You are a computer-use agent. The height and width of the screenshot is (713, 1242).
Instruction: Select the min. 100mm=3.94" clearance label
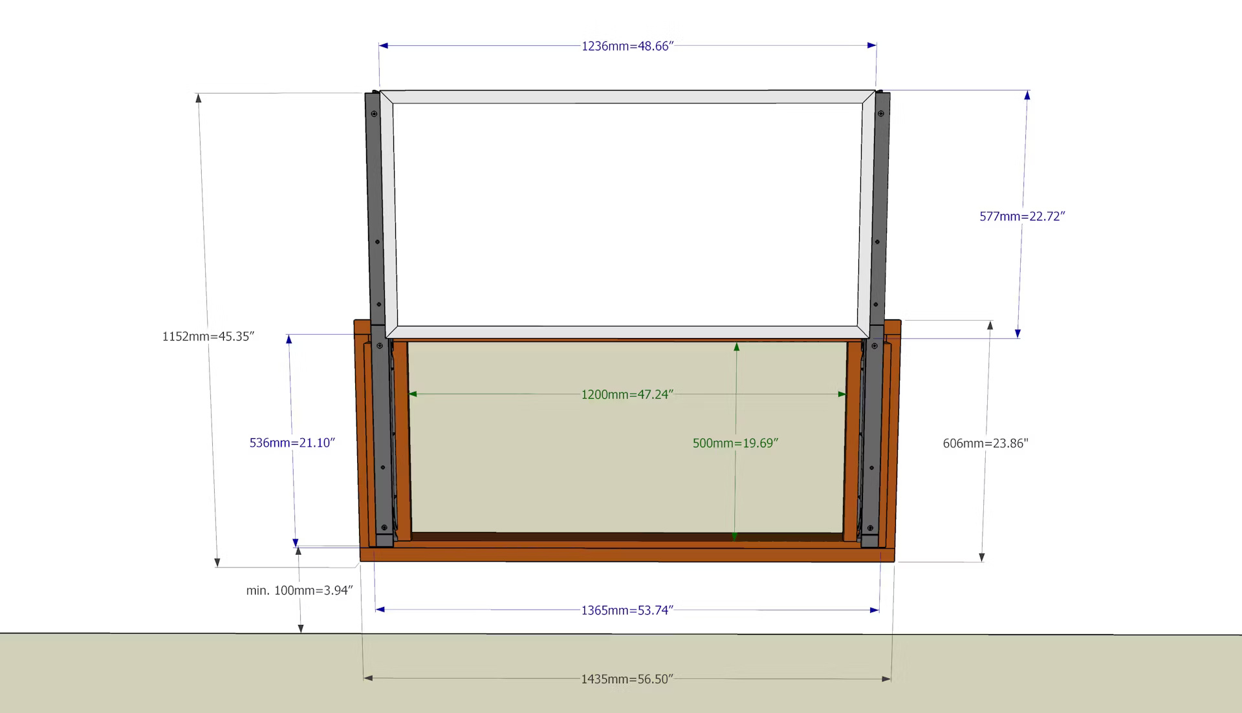[x=299, y=590]
